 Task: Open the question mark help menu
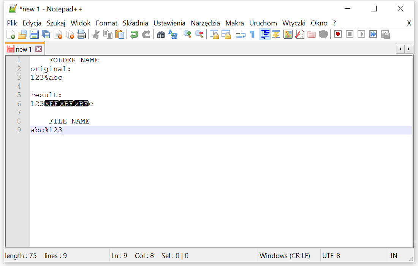[334, 23]
